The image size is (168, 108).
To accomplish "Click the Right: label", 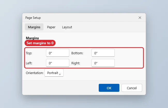I will [x=76, y=63].
